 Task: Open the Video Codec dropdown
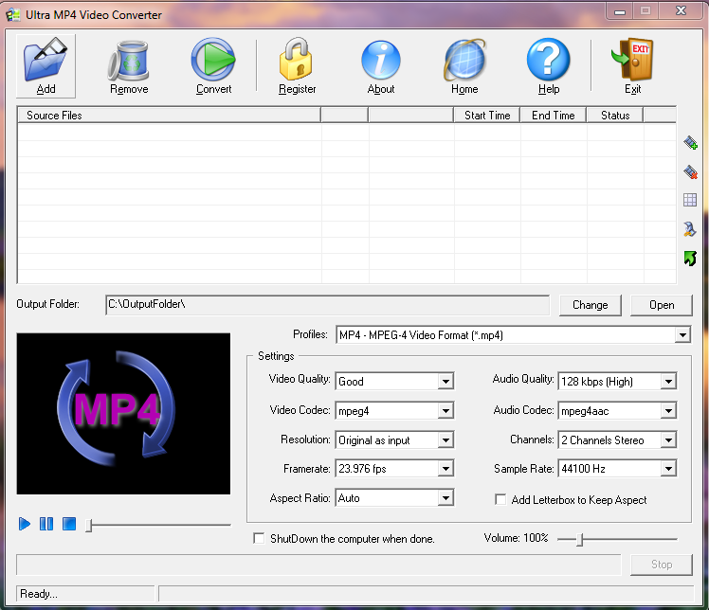pos(445,411)
